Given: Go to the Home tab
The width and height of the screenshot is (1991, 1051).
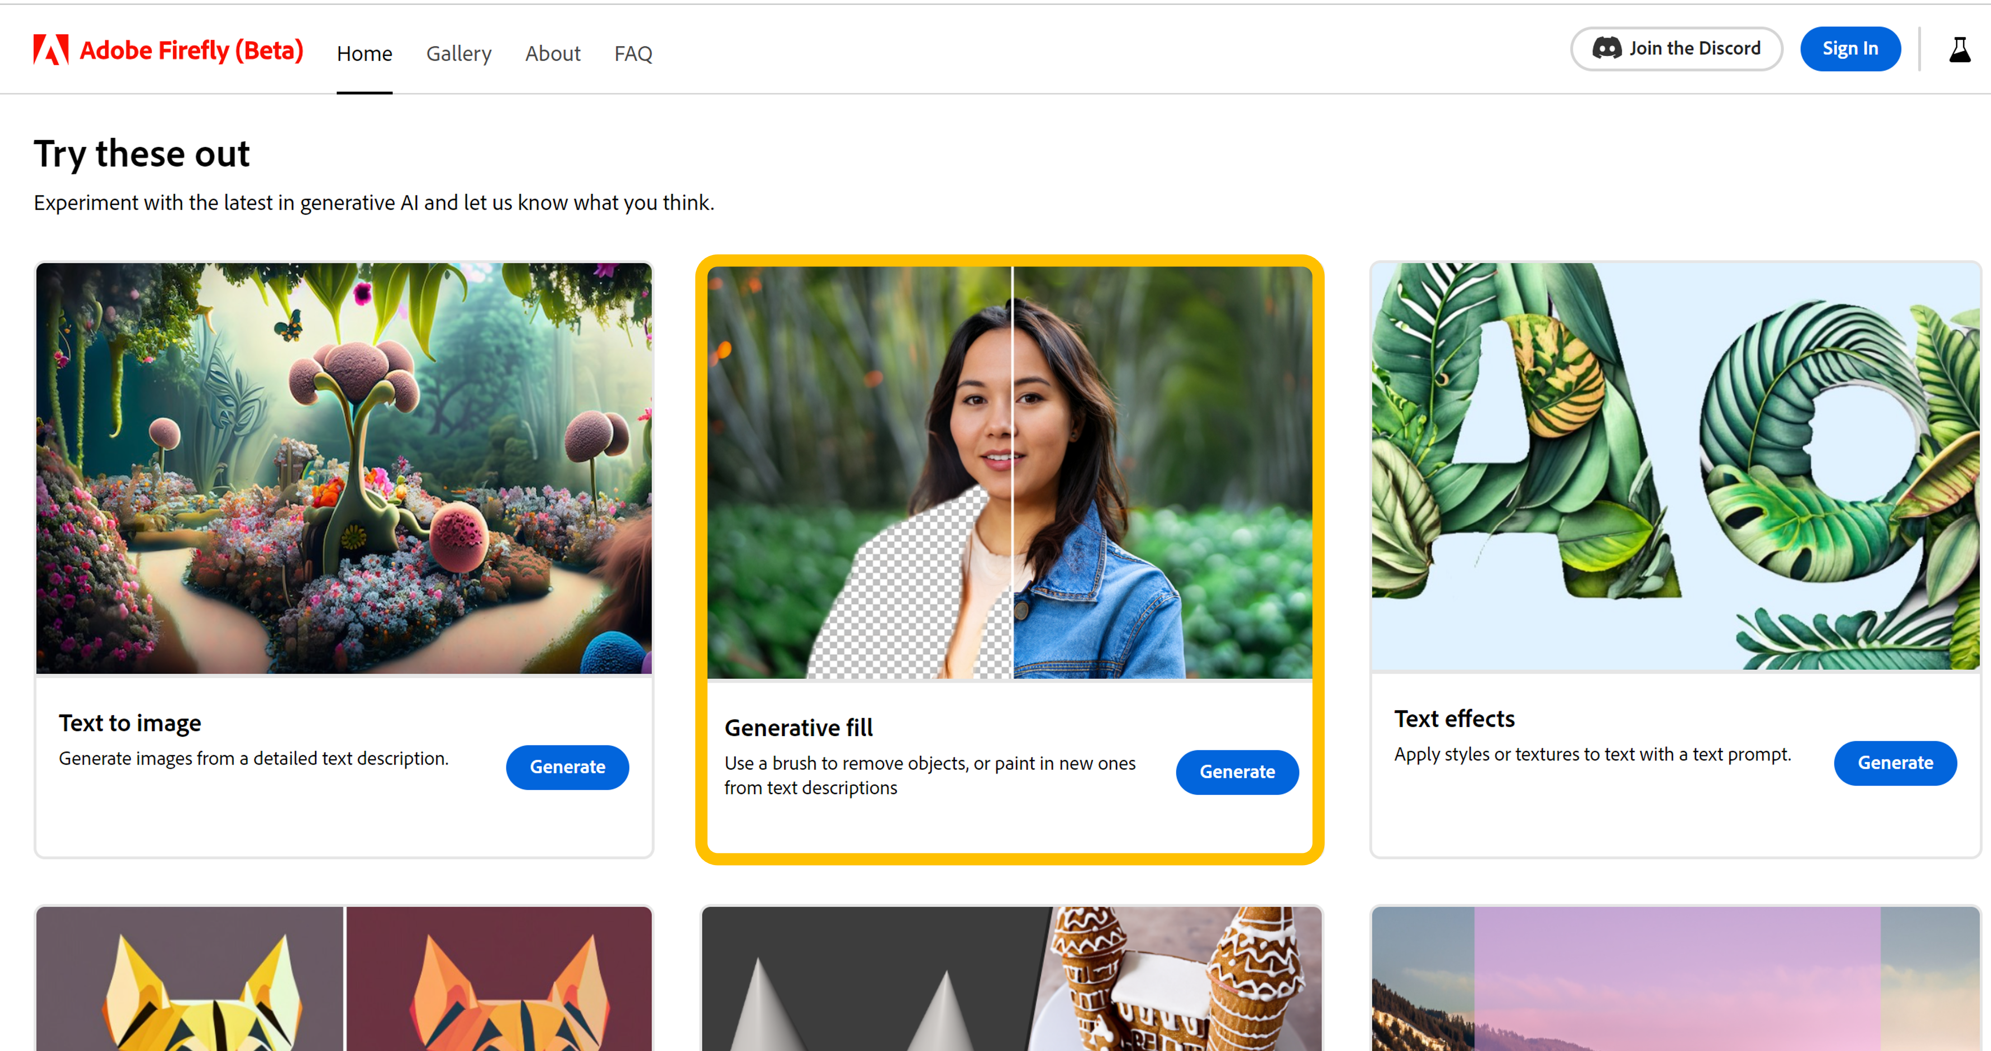Looking at the screenshot, I should tap(364, 53).
